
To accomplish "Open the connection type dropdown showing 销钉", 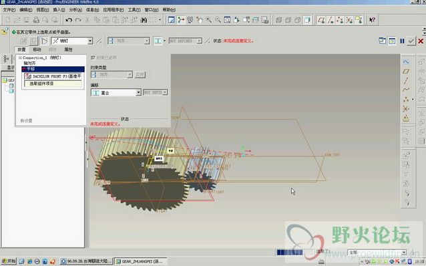I will (x=72, y=41).
